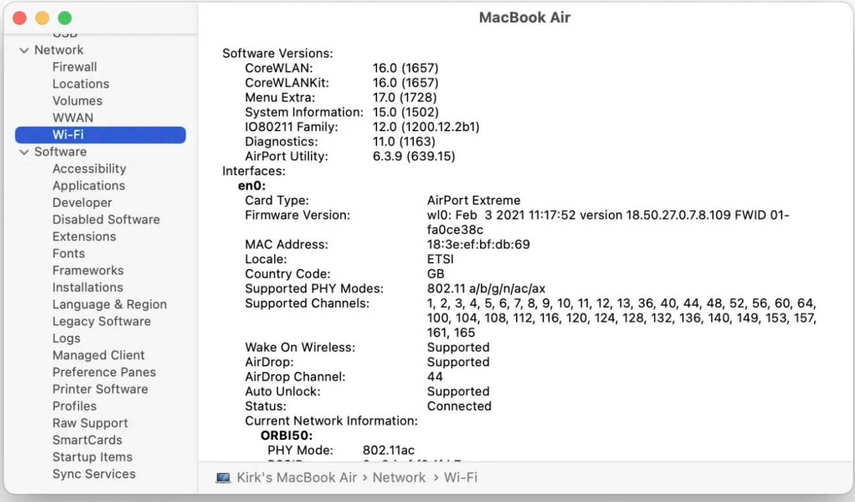The width and height of the screenshot is (855, 502).
Task: Click "Supported" in the AirDrop row
Action: click(458, 362)
